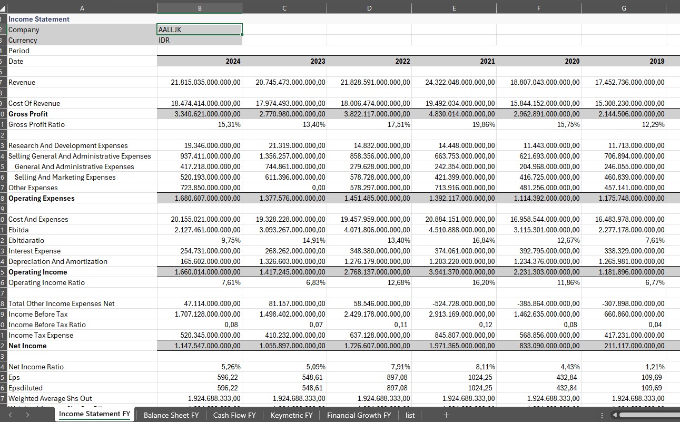Screen dimensions: 680x422
Task: Open the Balance Sheet FY tab
Action: (x=171, y=415)
